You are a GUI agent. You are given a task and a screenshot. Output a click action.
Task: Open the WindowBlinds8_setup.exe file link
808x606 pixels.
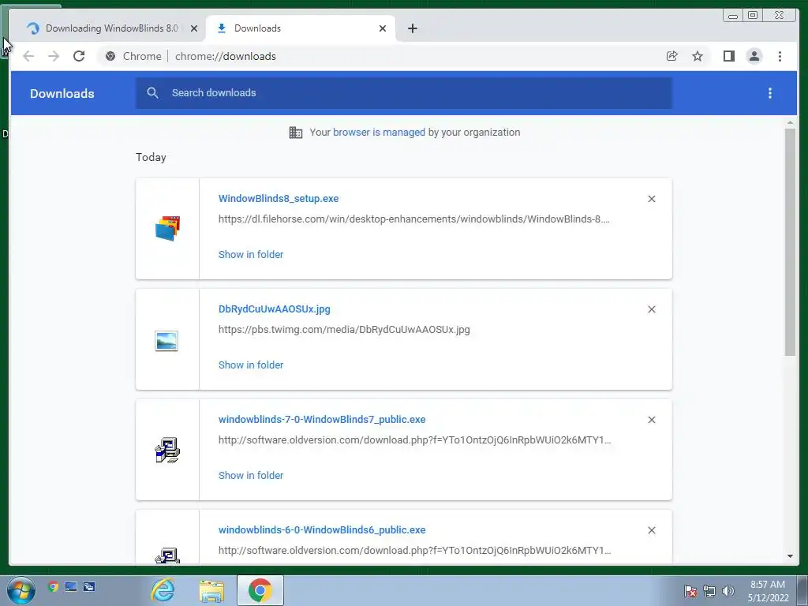[x=279, y=198]
